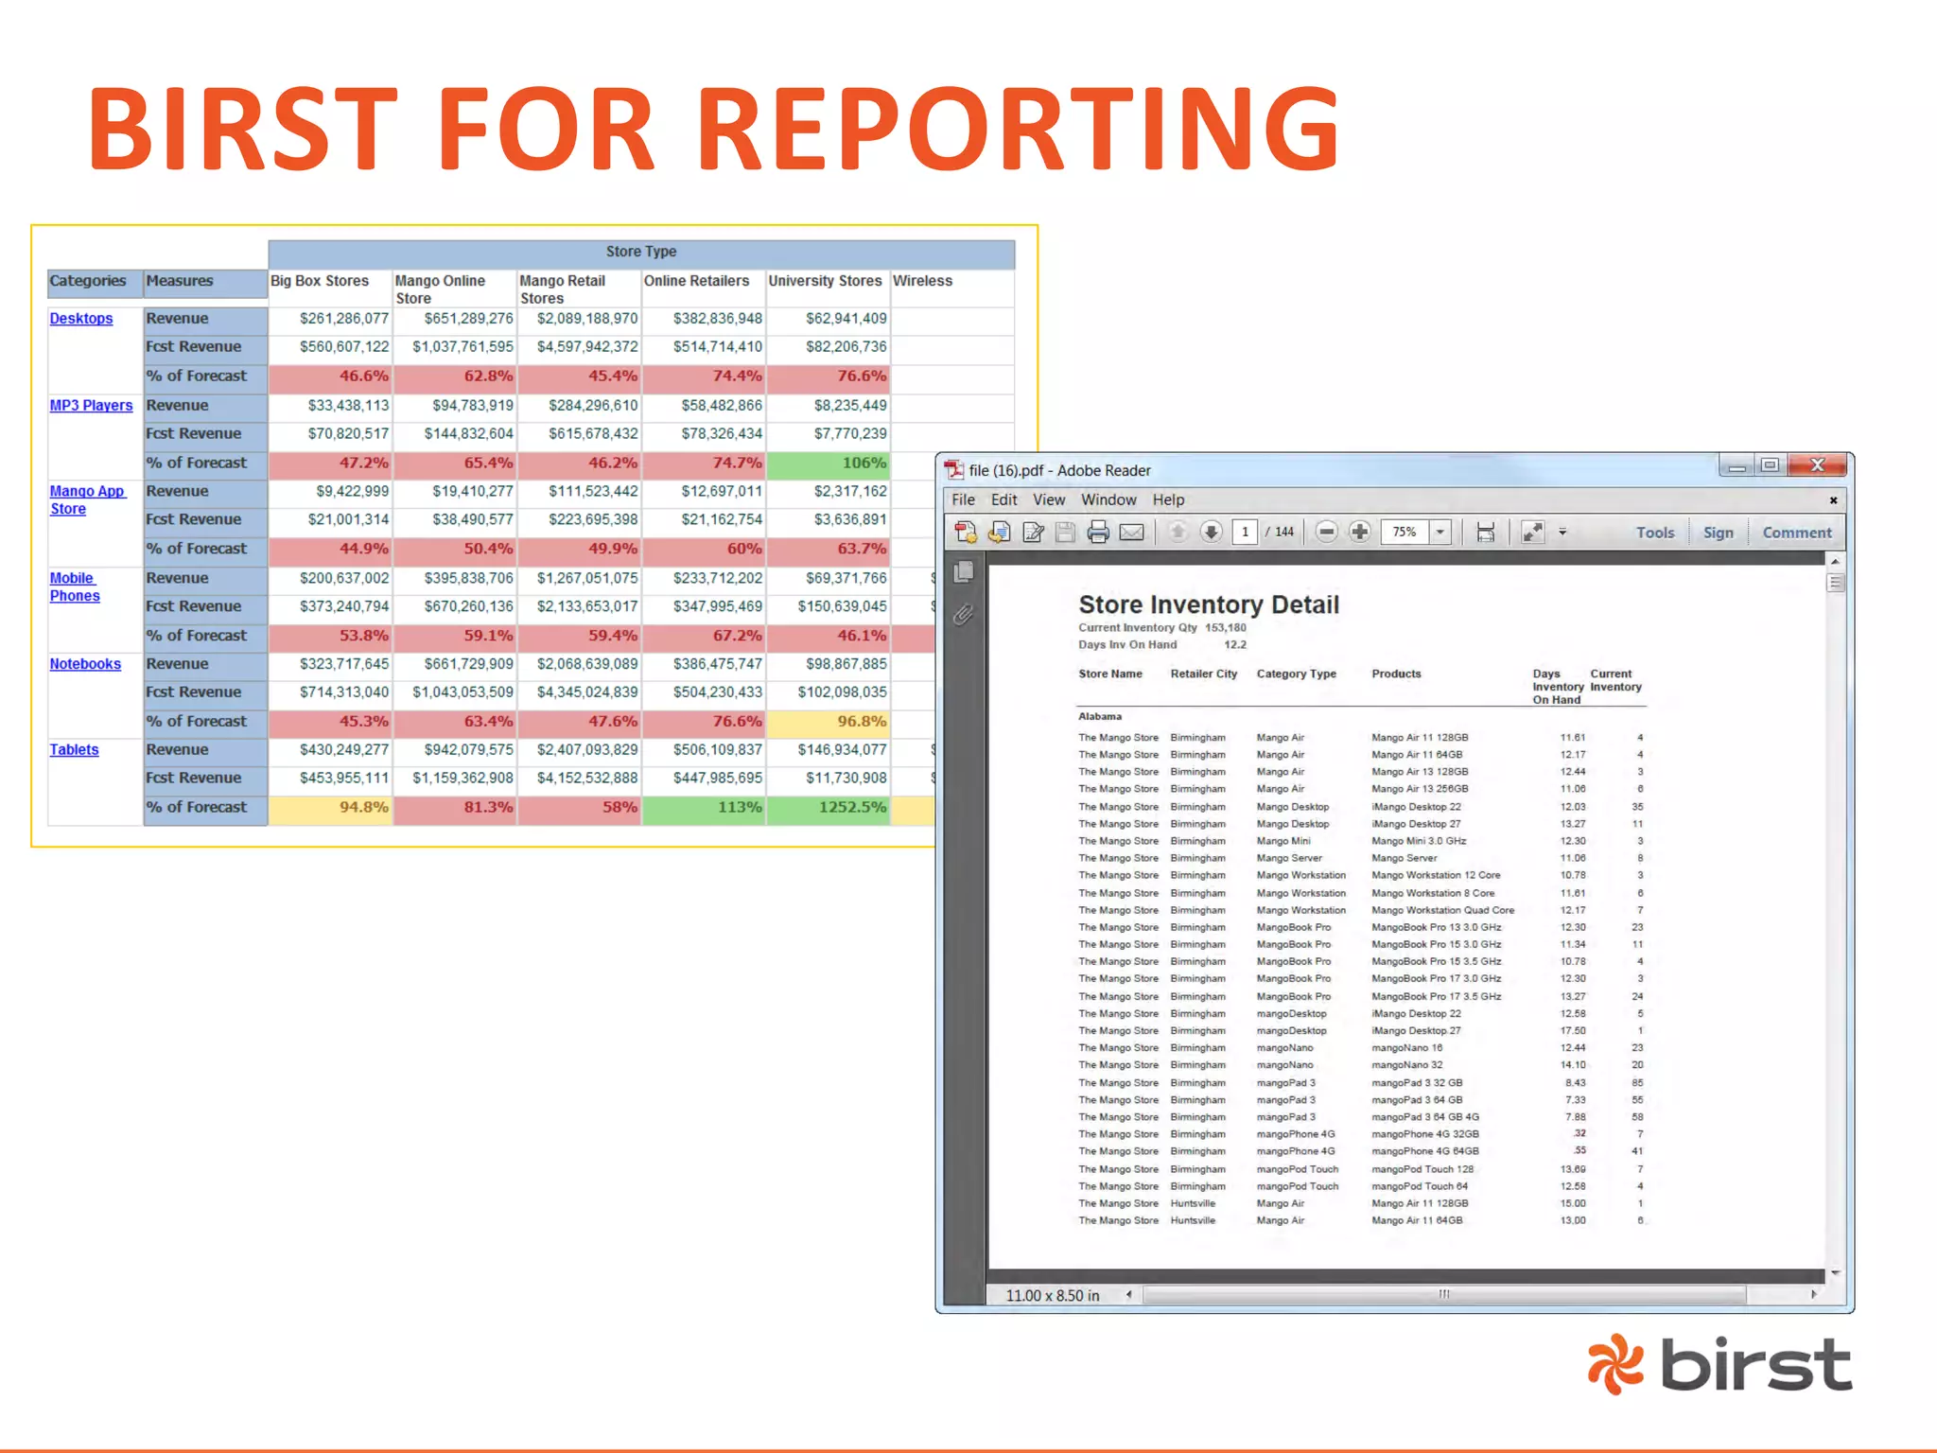This screenshot has height=1453, width=1937.
Task: Maximize the Adobe Reader window
Action: click(1770, 464)
